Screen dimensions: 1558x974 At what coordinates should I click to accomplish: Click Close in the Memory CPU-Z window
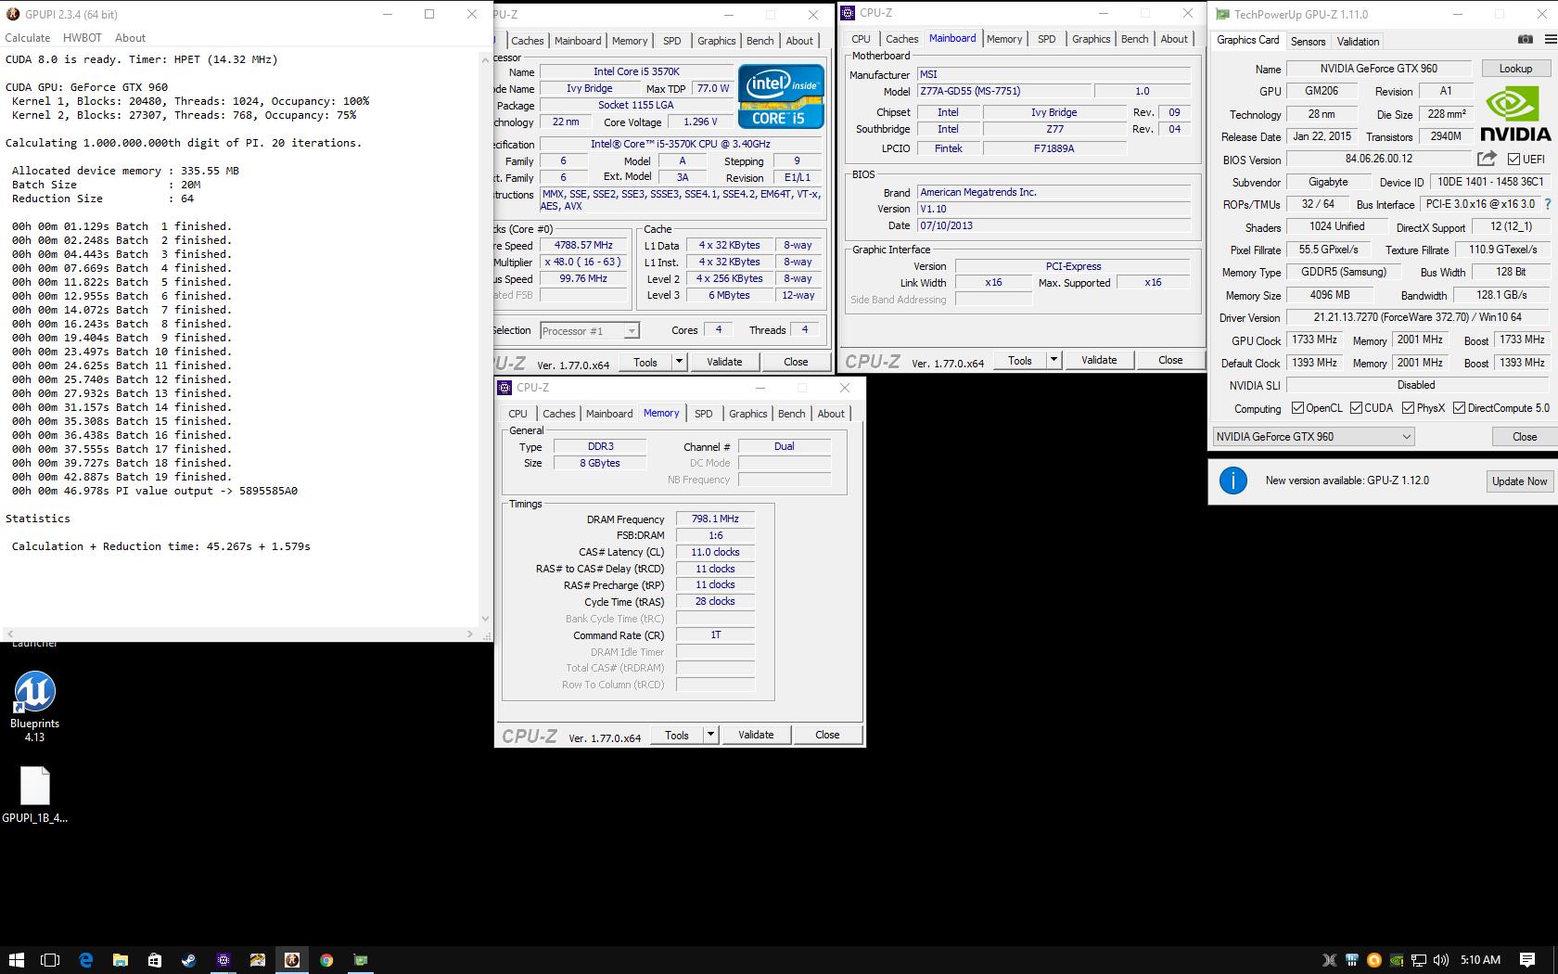[x=827, y=735]
